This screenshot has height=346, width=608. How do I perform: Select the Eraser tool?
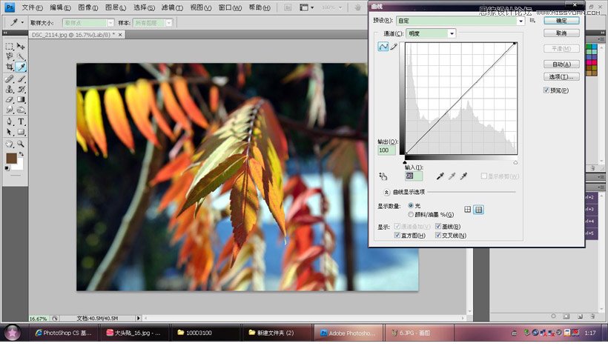(x=10, y=99)
